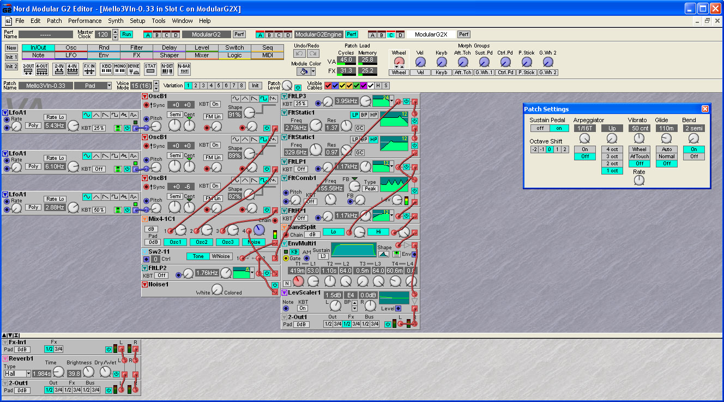Click the ModularG2Engine Perf button
Image resolution: width=724 pixels, height=402 pixels.
351,34
